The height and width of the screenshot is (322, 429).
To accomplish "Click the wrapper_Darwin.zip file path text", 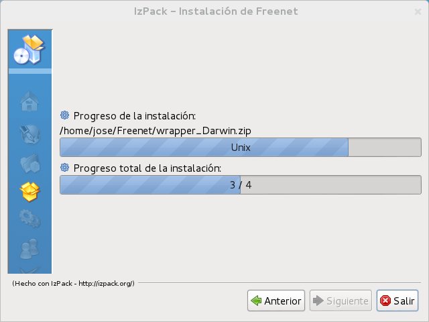I will coord(146,129).
